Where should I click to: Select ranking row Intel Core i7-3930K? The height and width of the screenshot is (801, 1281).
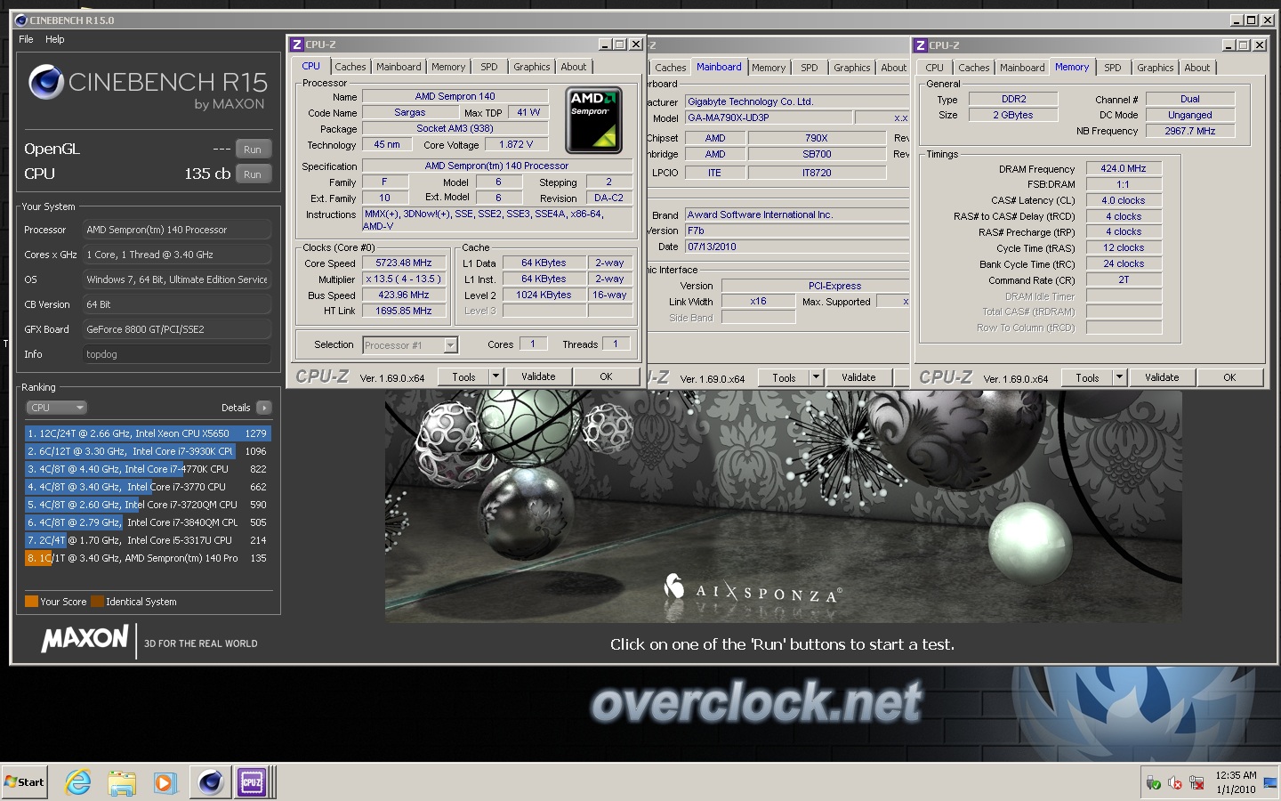click(x=148, y=451)
